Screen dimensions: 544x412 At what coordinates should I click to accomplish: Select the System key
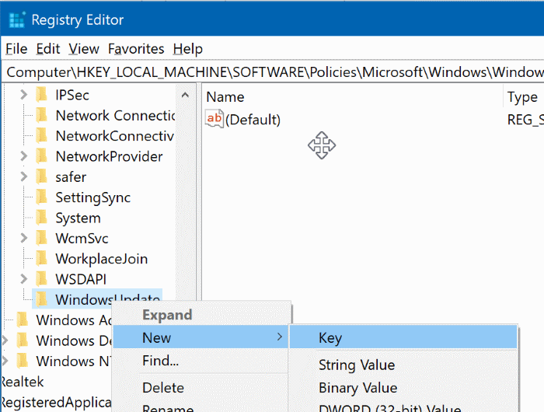click(x=78, y=218)
